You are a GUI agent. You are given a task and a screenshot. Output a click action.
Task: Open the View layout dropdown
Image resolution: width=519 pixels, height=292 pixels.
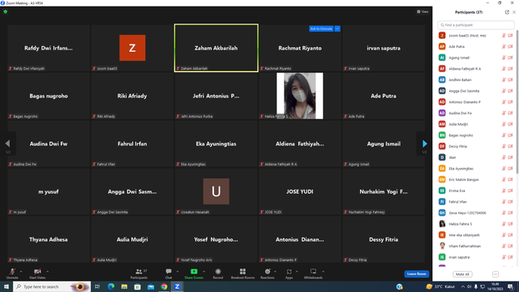tap(422, 11)
